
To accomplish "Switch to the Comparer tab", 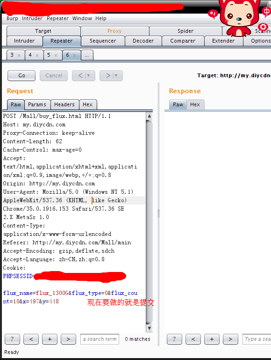I will pos(183,41).
